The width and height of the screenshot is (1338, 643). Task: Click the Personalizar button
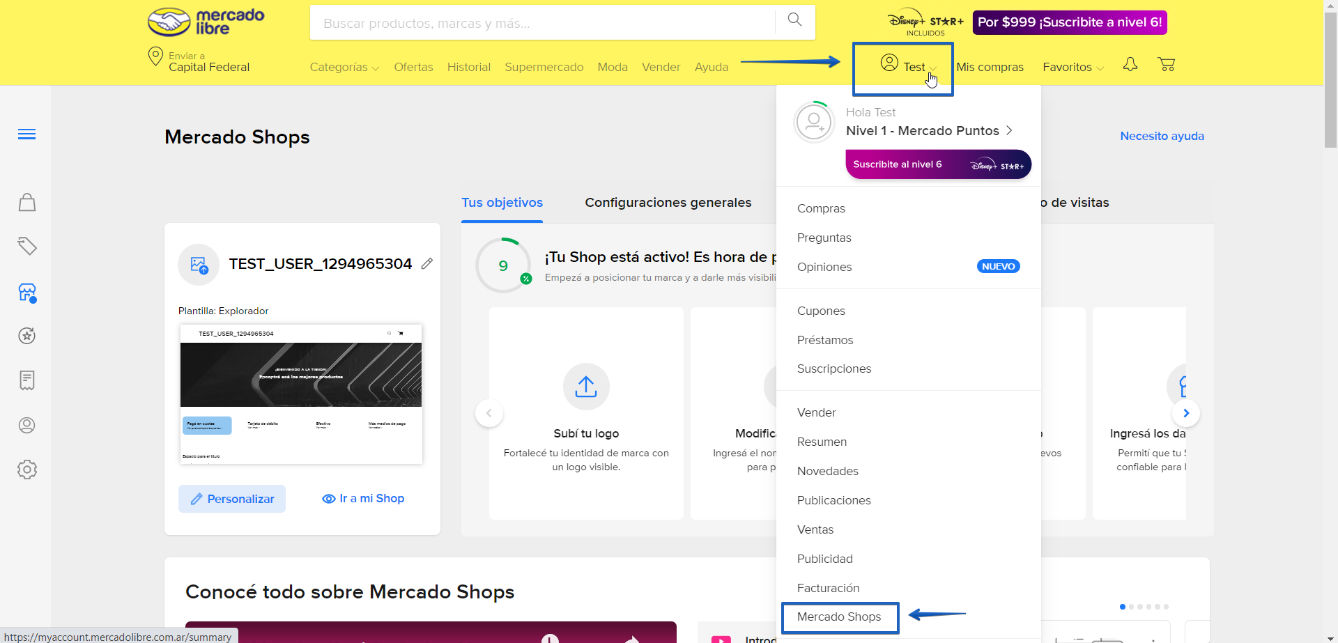231,499
